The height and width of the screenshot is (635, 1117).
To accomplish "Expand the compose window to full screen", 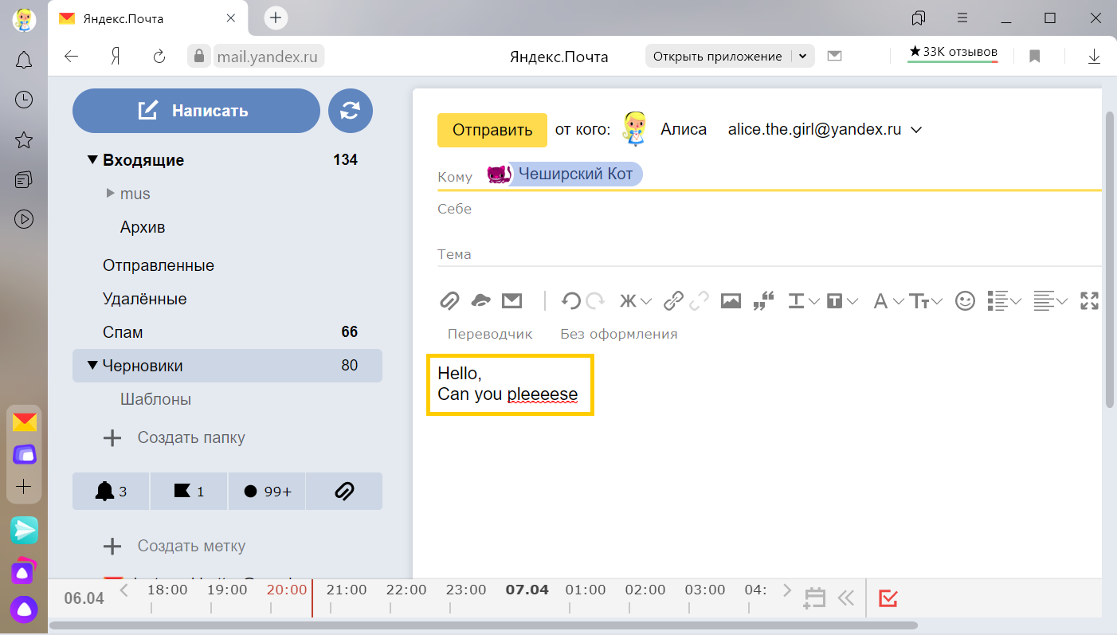I will [x=1089, y=300].
